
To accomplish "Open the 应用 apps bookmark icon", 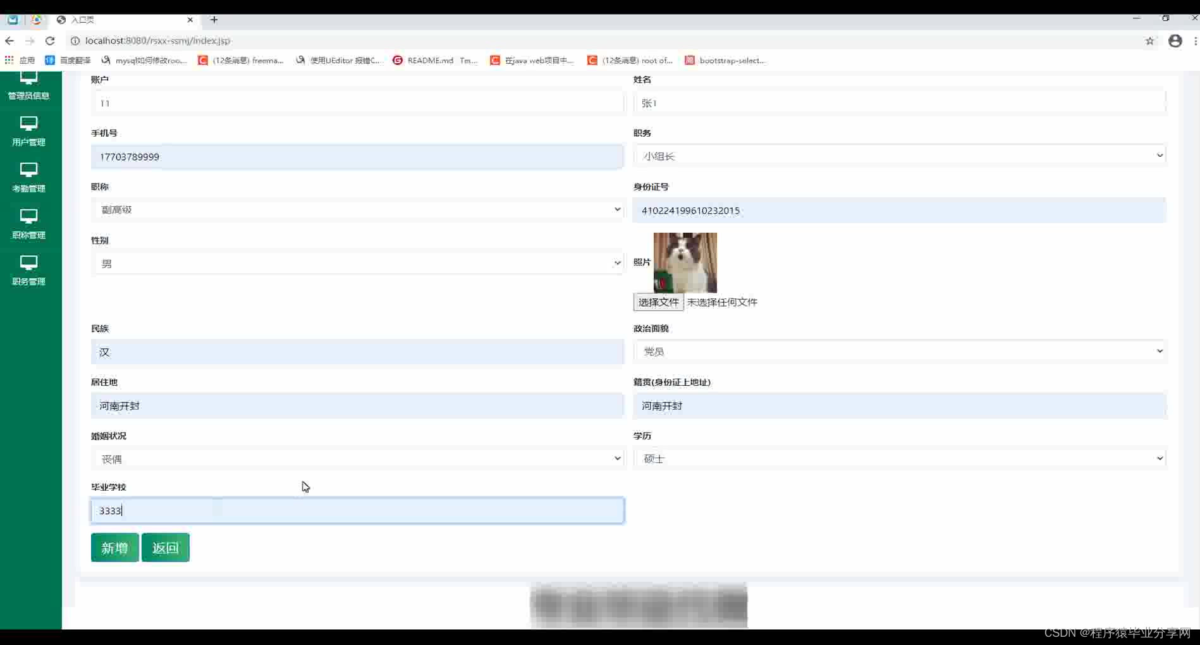I will click(x=20, y=60).
